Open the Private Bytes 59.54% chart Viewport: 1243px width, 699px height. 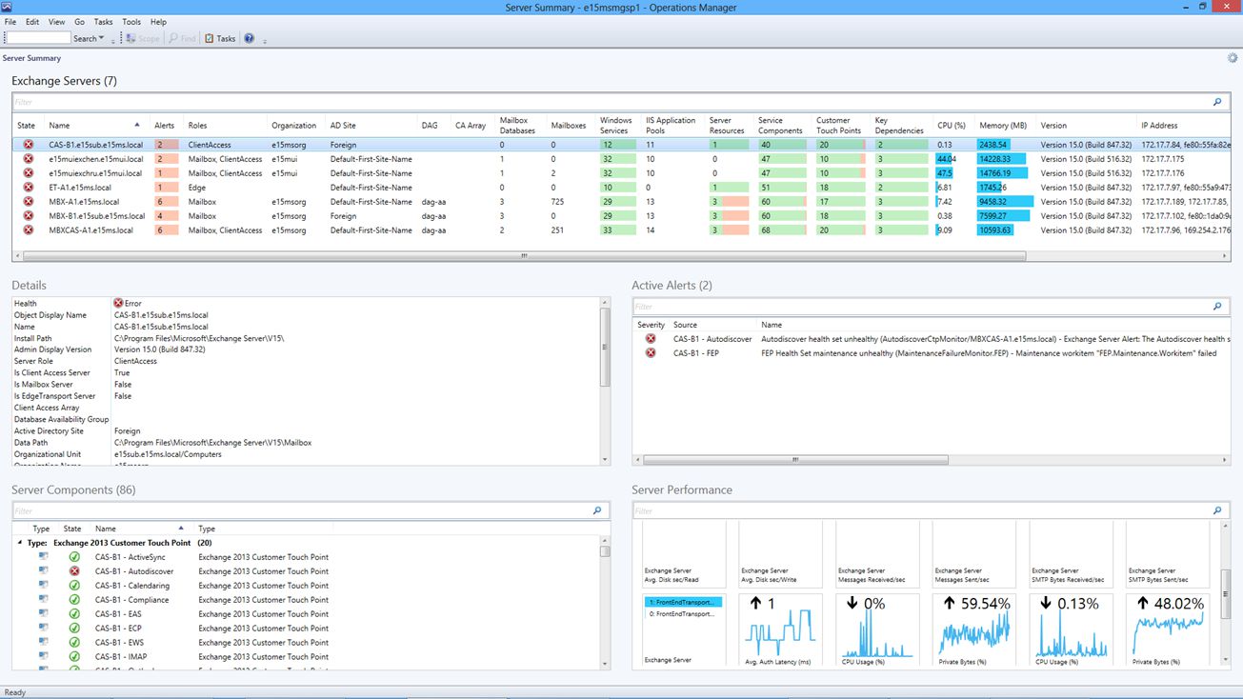[973, 630]
